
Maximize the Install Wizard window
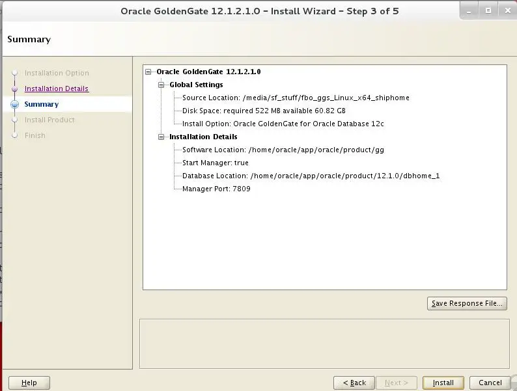click(x=488, y=10)
